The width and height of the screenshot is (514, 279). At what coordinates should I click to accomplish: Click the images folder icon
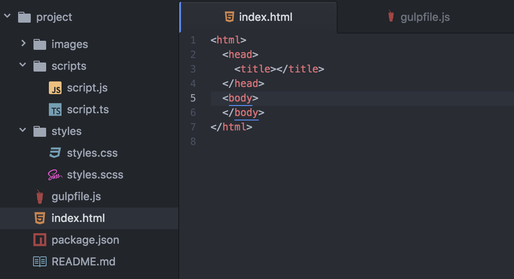(39, 44)
